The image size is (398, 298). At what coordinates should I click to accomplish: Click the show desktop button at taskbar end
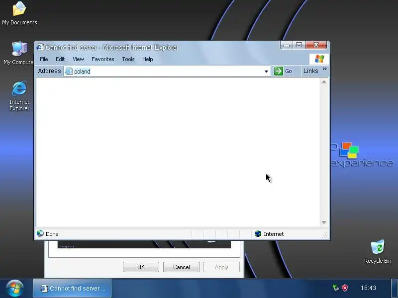394,288
